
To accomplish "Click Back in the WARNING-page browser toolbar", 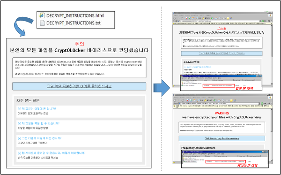I will [x=175, y=100].
